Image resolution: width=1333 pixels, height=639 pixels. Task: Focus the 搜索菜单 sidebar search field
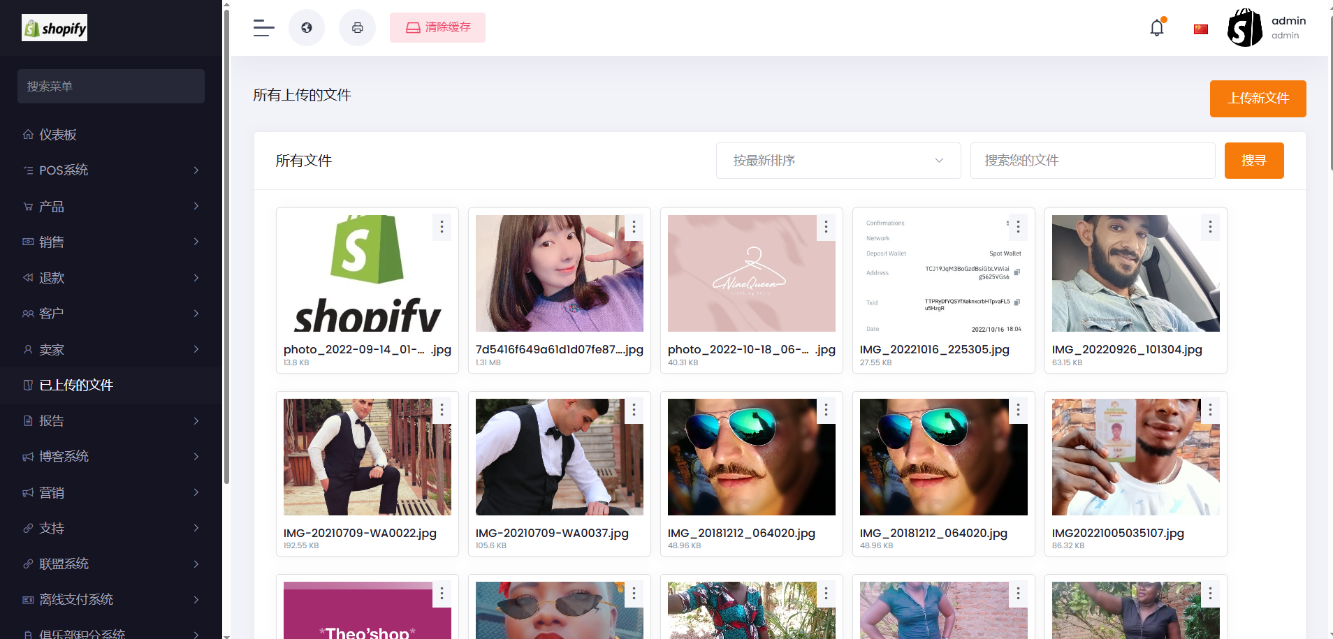click(x=111, y=87)
